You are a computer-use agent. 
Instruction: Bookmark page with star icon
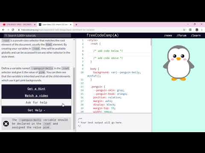[184, 30]
